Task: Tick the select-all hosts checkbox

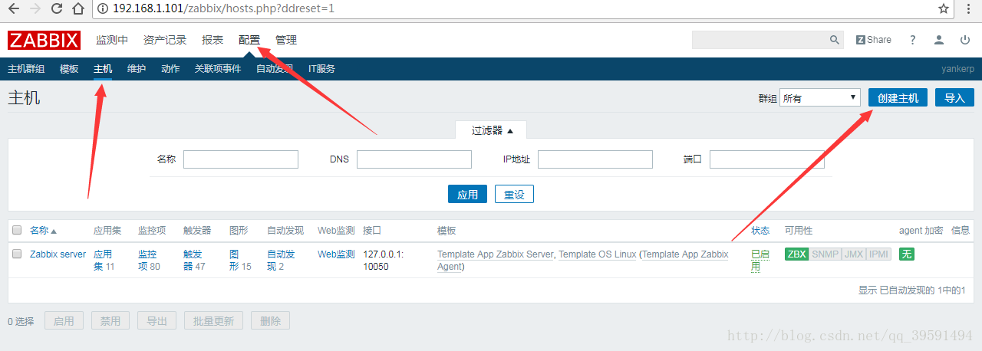Action: pos(17,230)
